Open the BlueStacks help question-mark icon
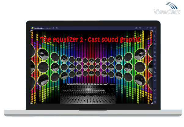This screenshot has width=184, height=127. pyautogui.click(x=136, y=28)
